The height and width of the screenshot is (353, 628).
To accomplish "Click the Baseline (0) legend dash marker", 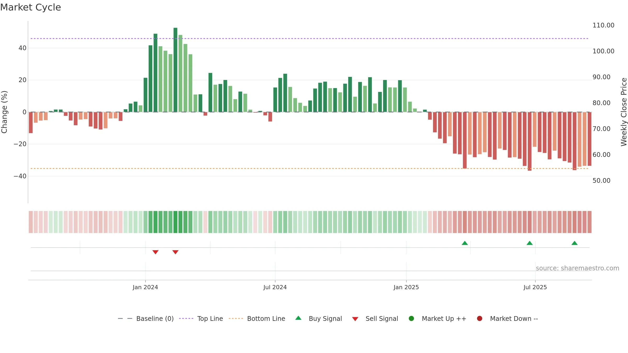I will [125, 318].
